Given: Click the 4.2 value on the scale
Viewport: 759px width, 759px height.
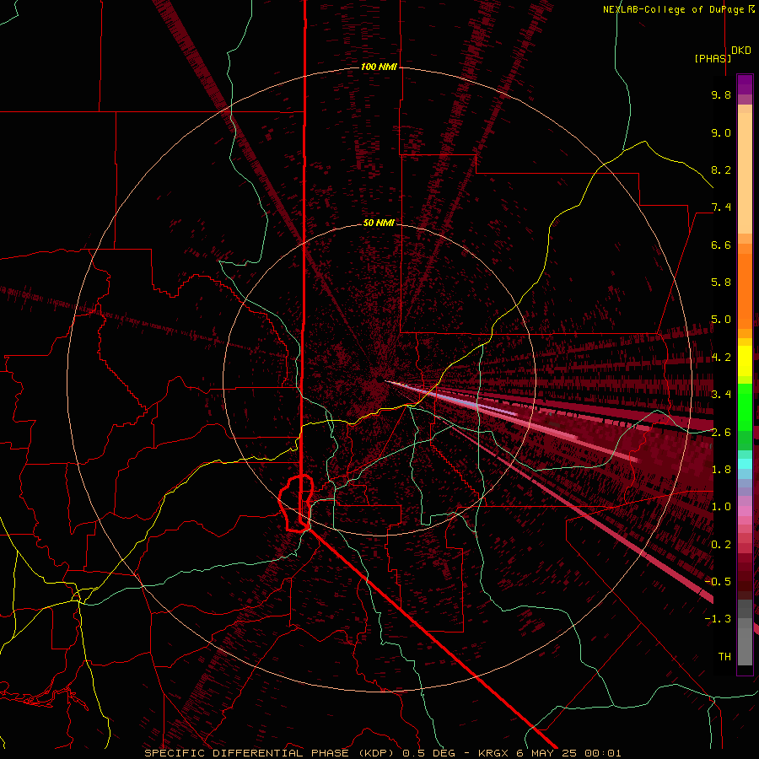Looking at the screenshot, I should point(721,358).
